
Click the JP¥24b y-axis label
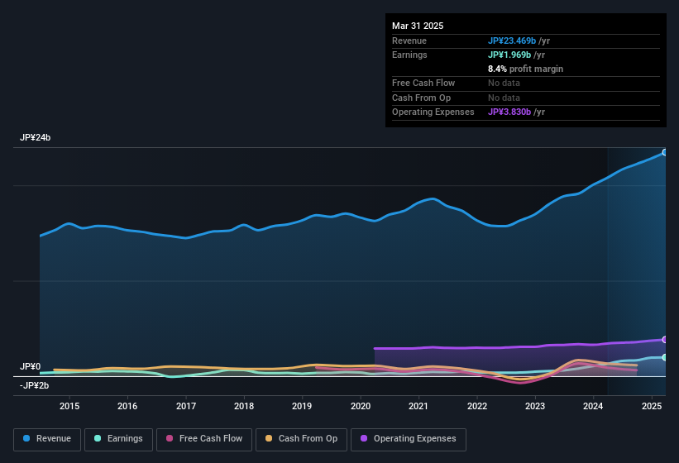coord(35,137)
